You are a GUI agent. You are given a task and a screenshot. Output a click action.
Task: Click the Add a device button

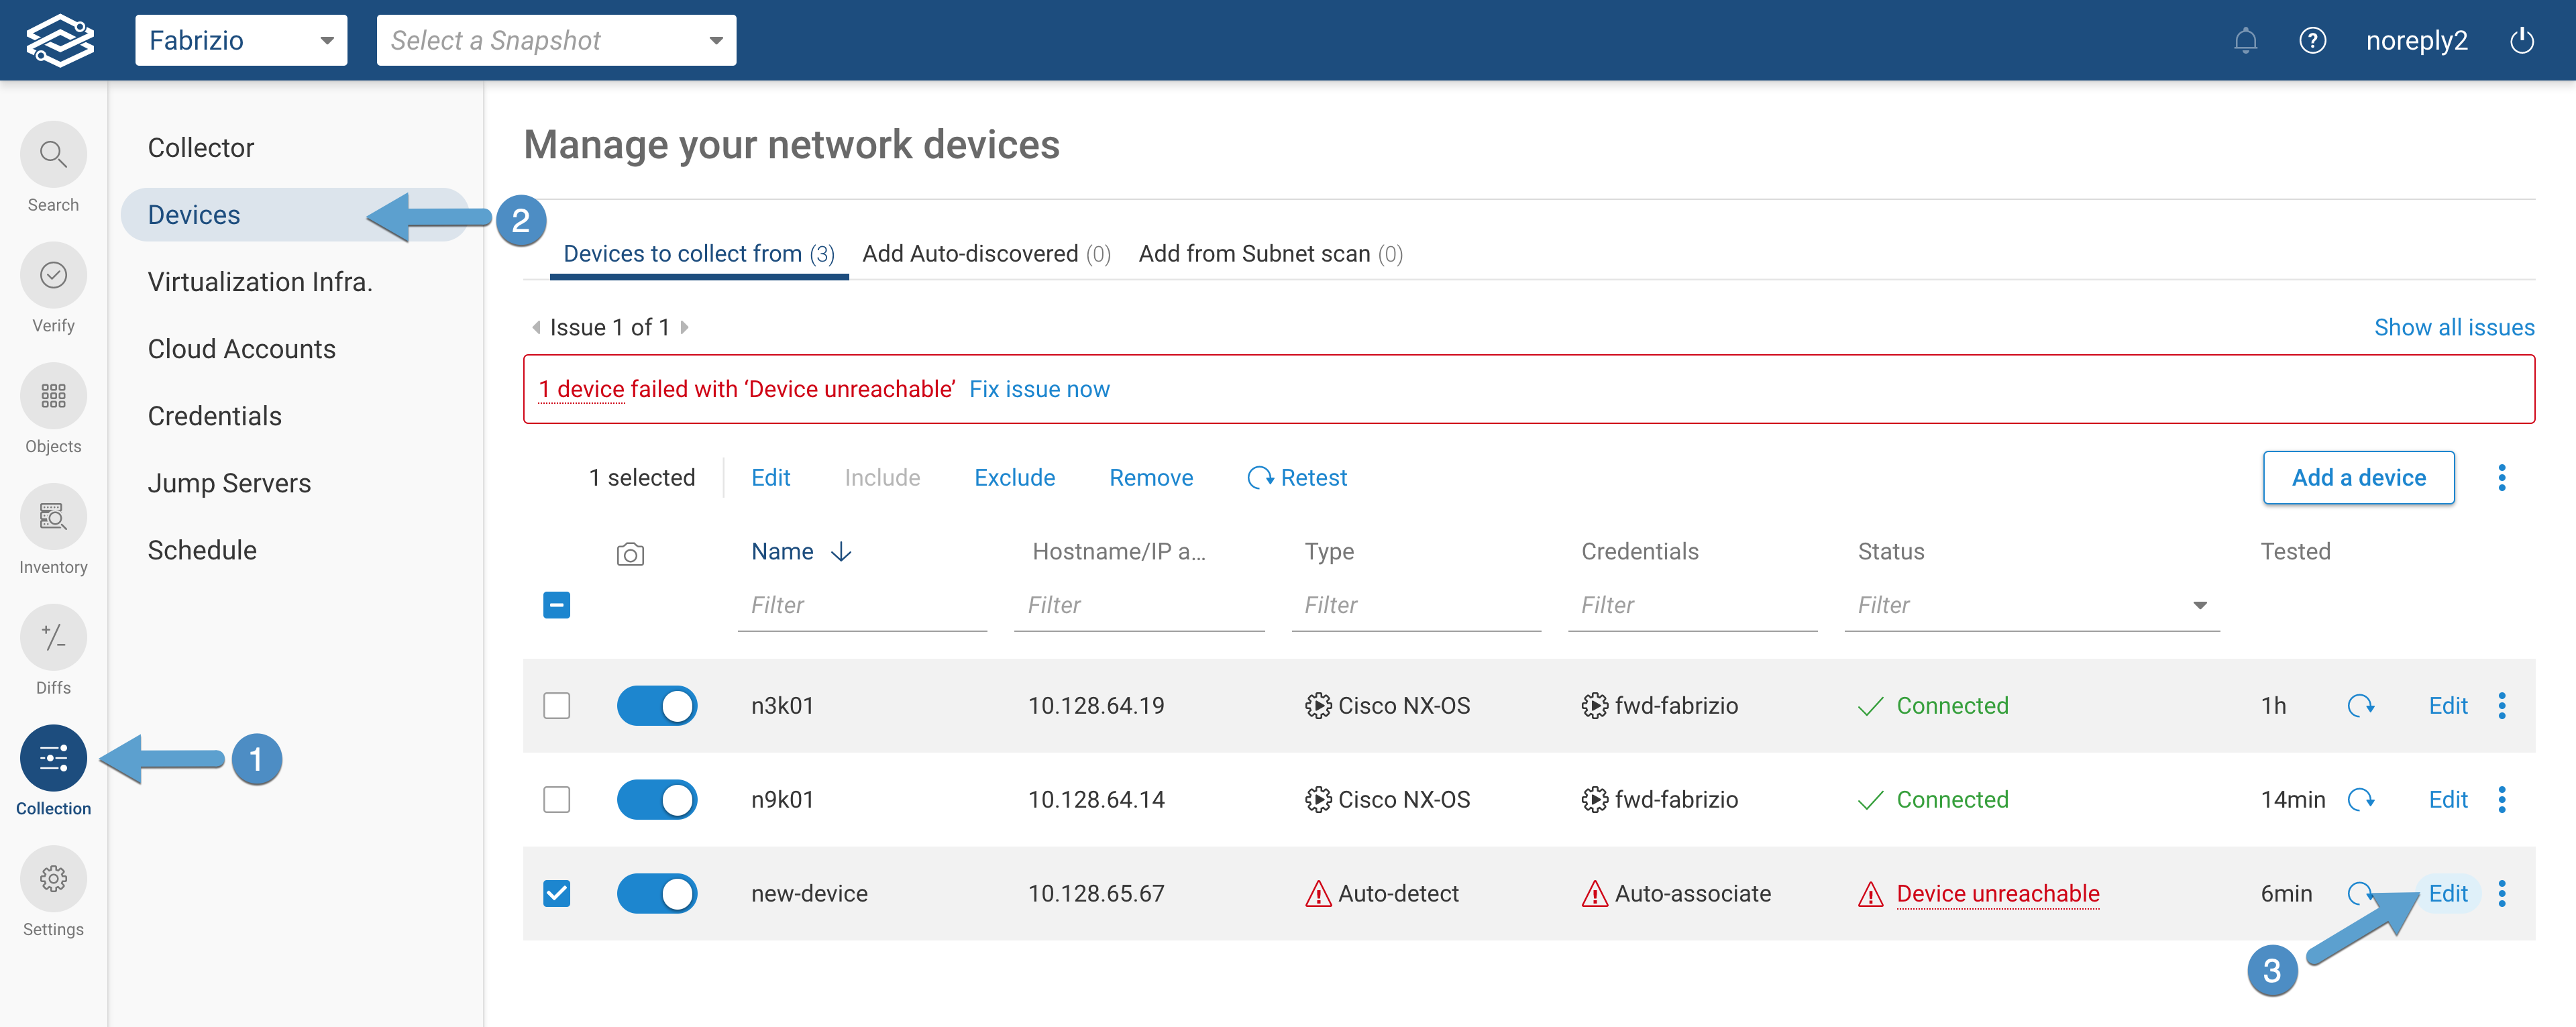click(x=2358, y=478)
